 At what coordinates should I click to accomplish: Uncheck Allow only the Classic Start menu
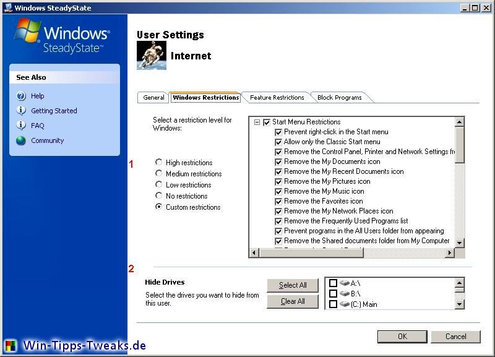point(278,142)
